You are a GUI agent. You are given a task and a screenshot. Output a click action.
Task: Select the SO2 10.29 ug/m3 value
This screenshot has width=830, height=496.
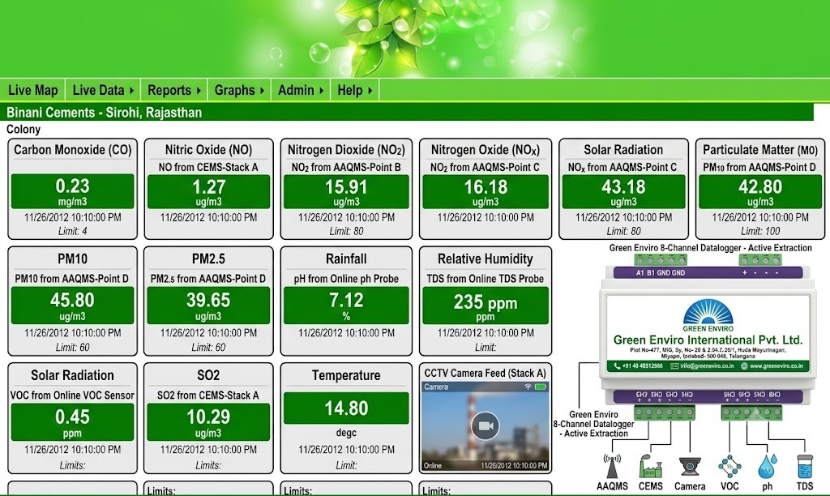208,422
